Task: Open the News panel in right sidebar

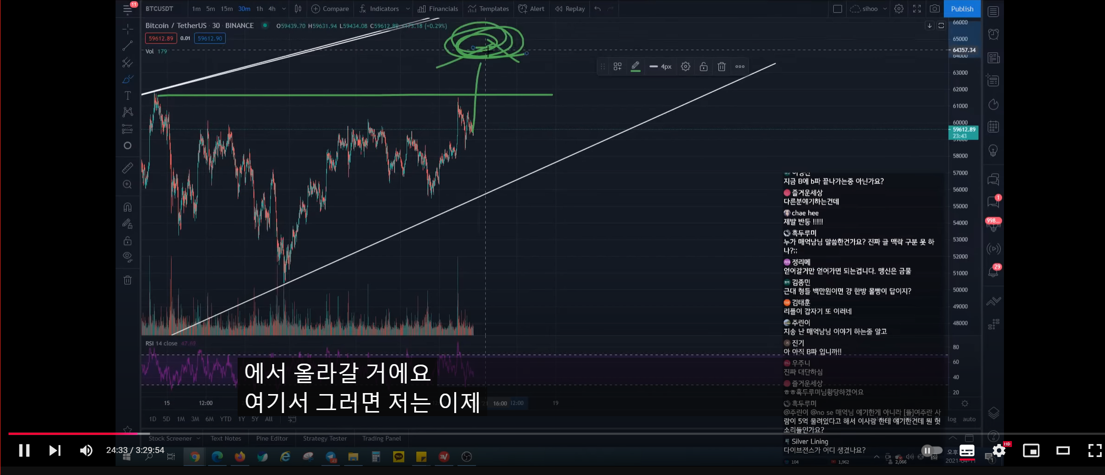Action: coord(993,58)
